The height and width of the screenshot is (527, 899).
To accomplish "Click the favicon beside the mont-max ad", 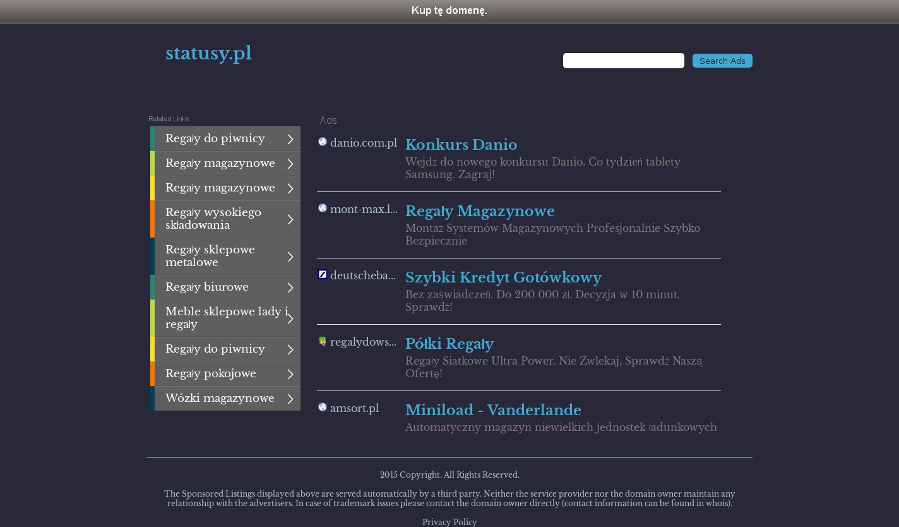I will pyautogui.click(x=323, y=209).
